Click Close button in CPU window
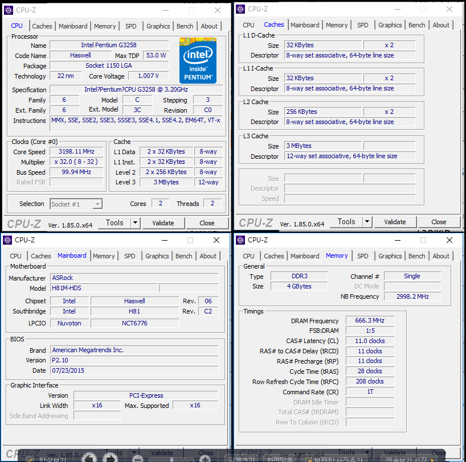 click(x=207, y=223)
